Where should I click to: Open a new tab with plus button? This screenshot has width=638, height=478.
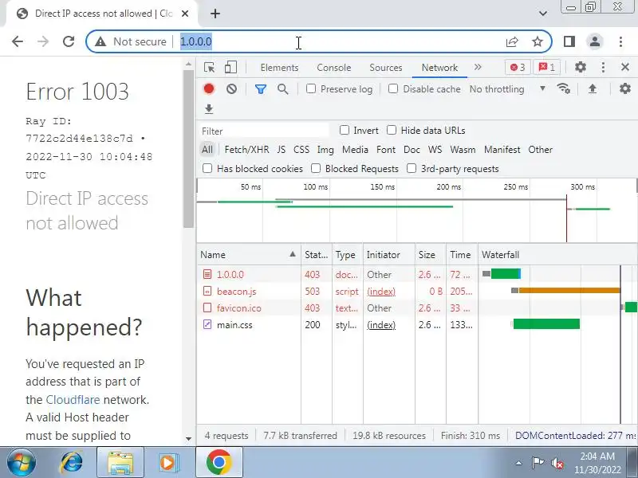[215, 14]
